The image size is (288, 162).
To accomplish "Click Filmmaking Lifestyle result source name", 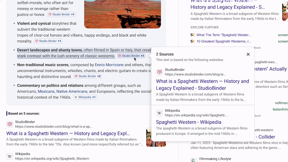I will point(215,159).
